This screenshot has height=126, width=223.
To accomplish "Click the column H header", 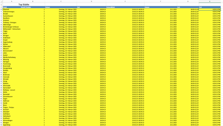I will (x=209, y=2).
